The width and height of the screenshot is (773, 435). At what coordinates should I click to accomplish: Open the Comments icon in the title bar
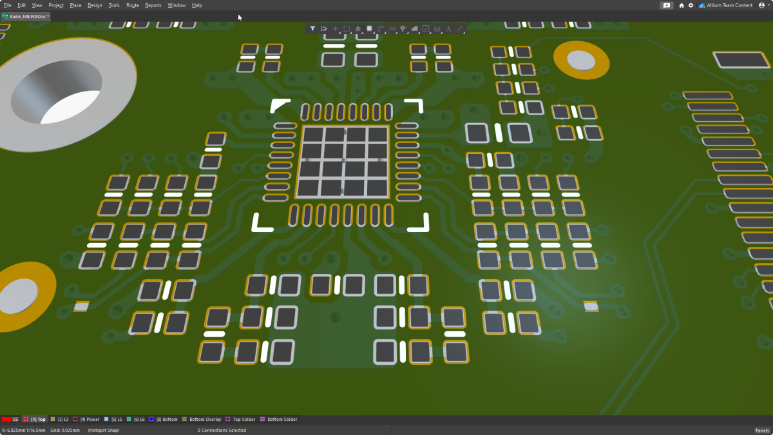(x=666, y=5)
